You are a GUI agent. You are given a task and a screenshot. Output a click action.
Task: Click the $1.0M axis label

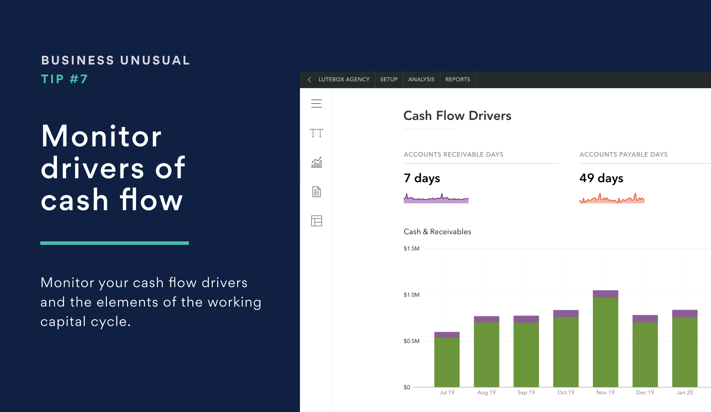pyautogui.click(x=411, y=295)
